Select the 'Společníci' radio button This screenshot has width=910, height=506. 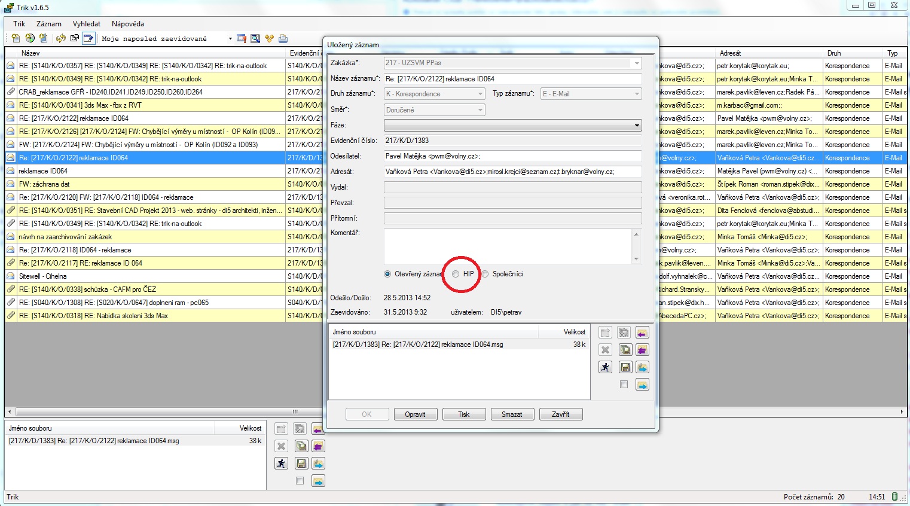[x=485, y=274]
